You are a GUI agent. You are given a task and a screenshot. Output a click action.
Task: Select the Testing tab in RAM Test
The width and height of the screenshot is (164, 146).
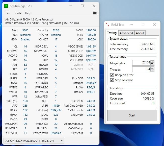(112, 33)
